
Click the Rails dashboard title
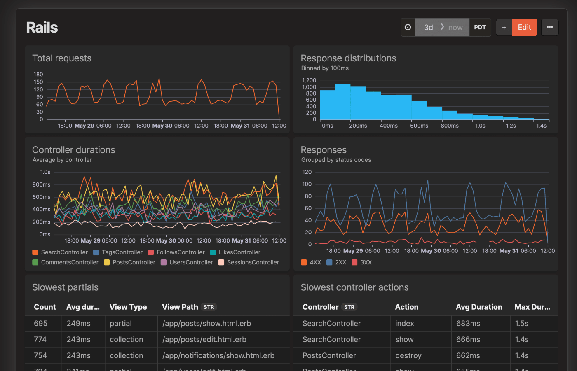pyautogui.click(x=42, y=28)
